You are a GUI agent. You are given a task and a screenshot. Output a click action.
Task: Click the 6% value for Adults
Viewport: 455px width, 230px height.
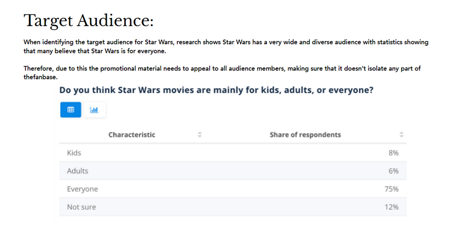[394, 171]
